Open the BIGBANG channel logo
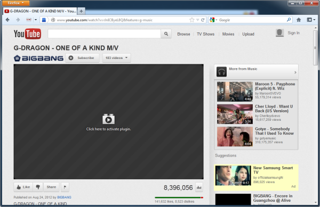Viewport: 320px width, 207px height. (x=38, y=58)
